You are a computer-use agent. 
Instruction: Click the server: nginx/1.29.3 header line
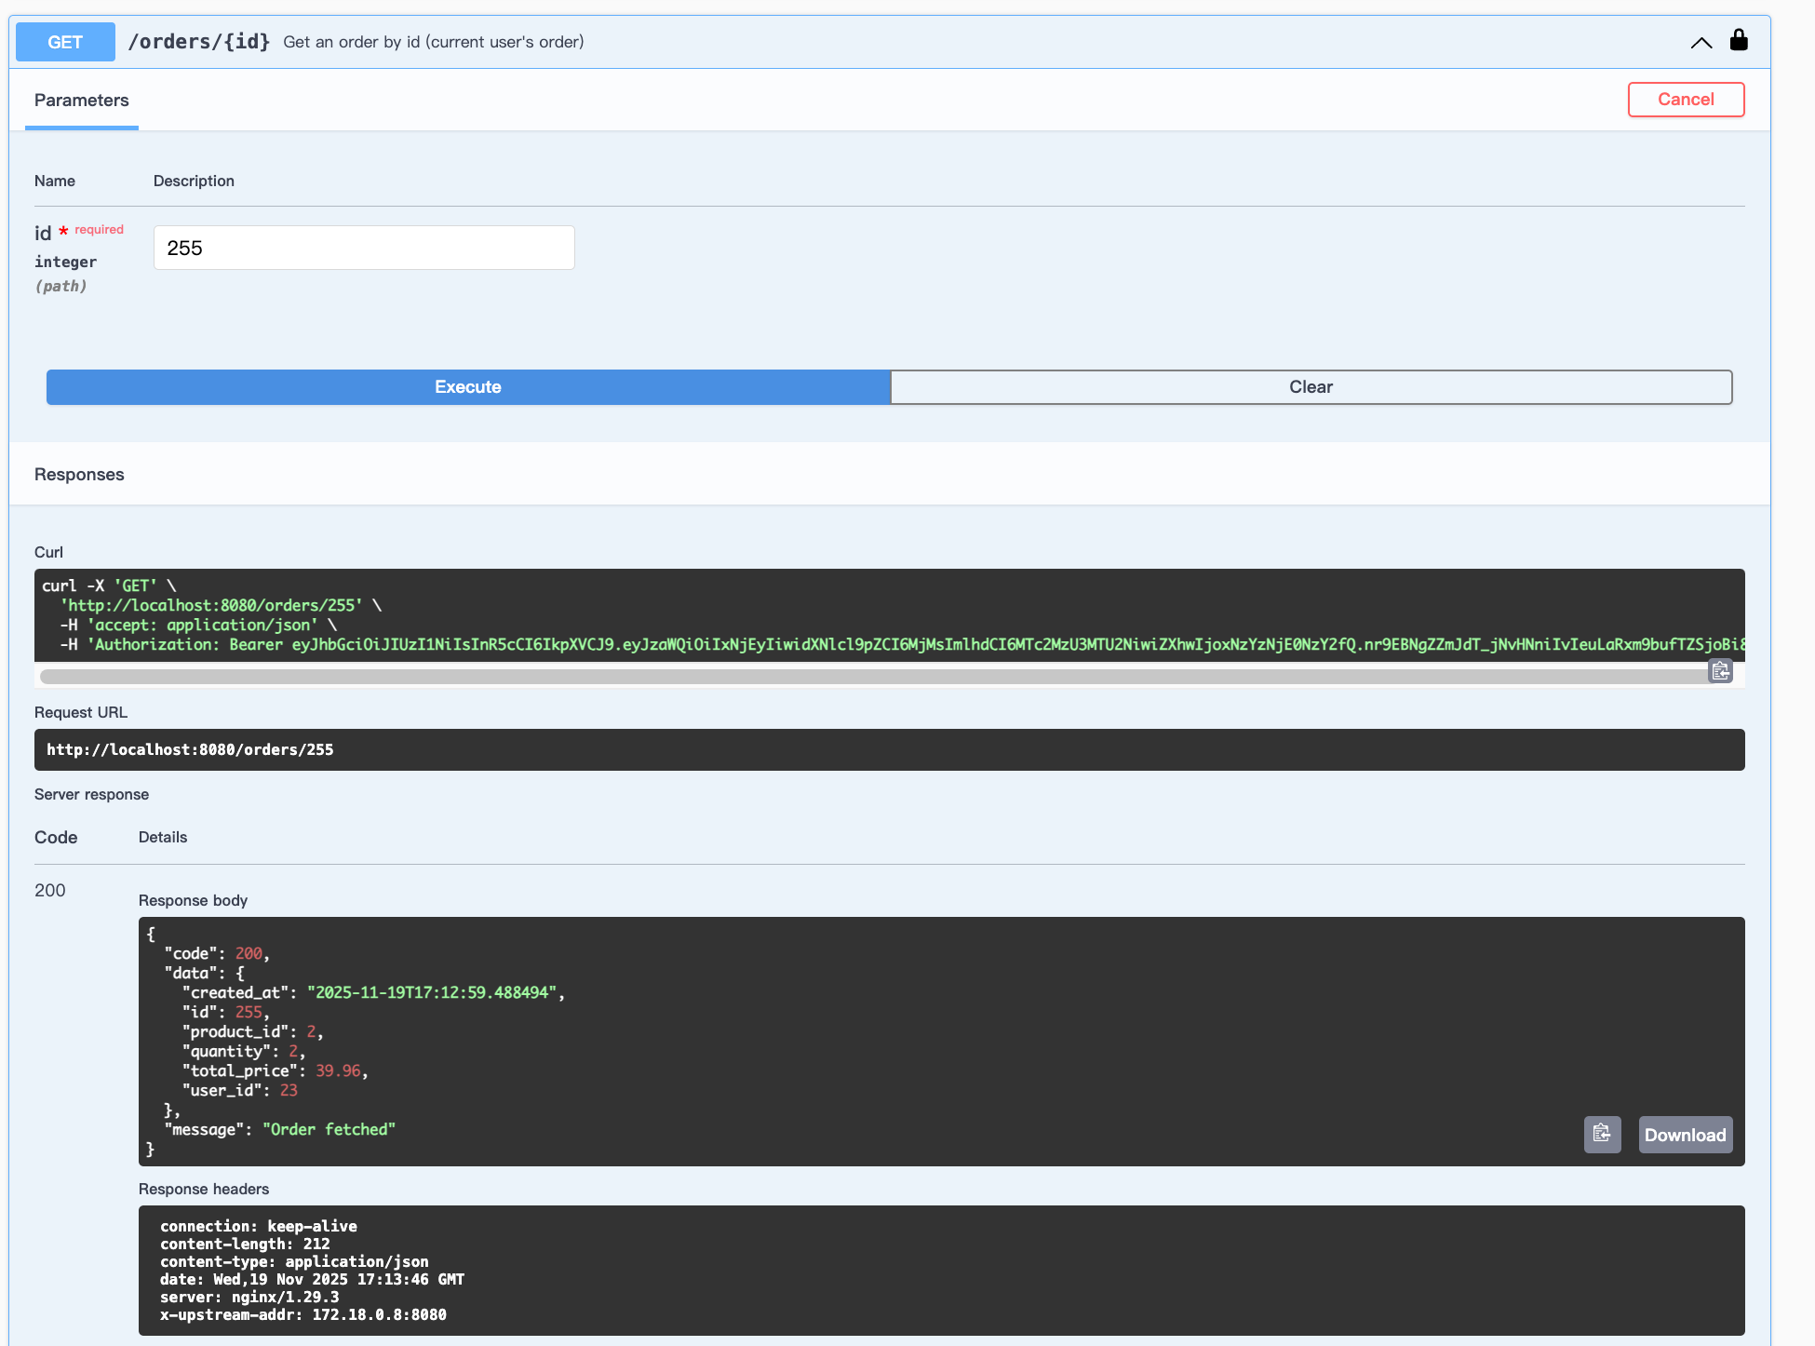tap(249, 1297)
